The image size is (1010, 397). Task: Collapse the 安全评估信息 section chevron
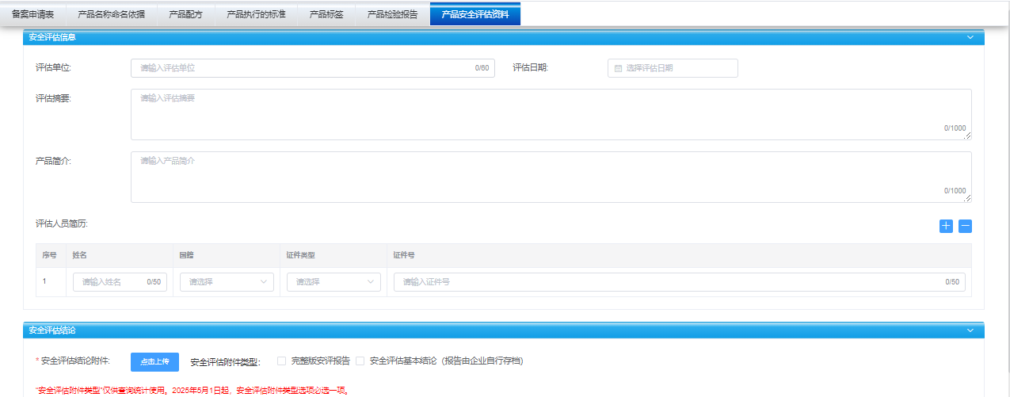click(970, 37)
